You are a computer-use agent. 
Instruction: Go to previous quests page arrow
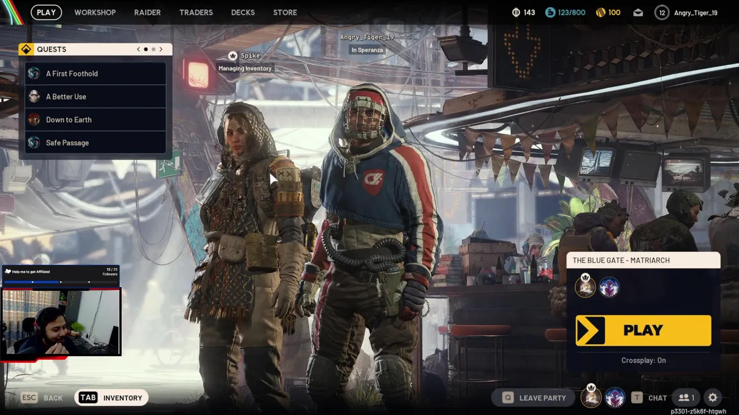139,50
